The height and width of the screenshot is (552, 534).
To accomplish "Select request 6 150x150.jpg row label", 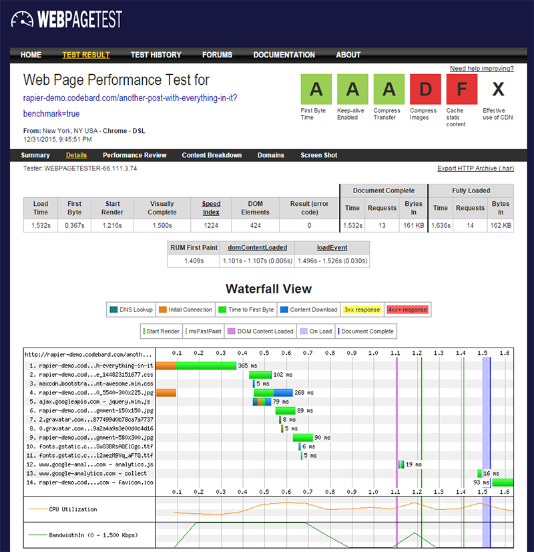I will [91, 410].
